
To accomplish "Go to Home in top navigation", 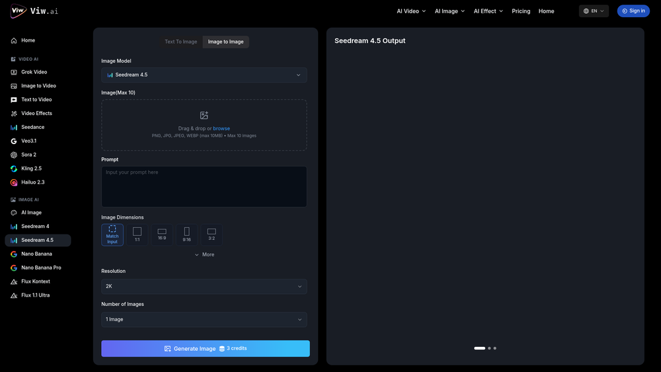I will click(x=547, y=11).
